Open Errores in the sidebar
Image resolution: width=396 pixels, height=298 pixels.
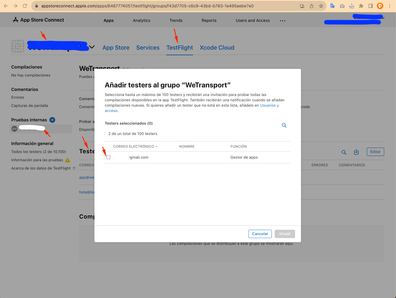pyautogui.click(x=18, y=97)
